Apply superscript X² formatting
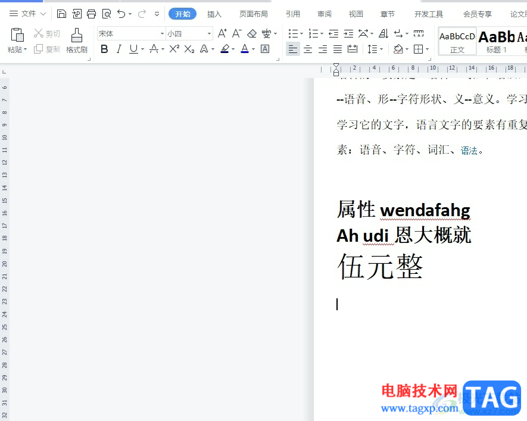Viewport: 527px width, 421px height. pyautogui.click(x=174, y=49)
